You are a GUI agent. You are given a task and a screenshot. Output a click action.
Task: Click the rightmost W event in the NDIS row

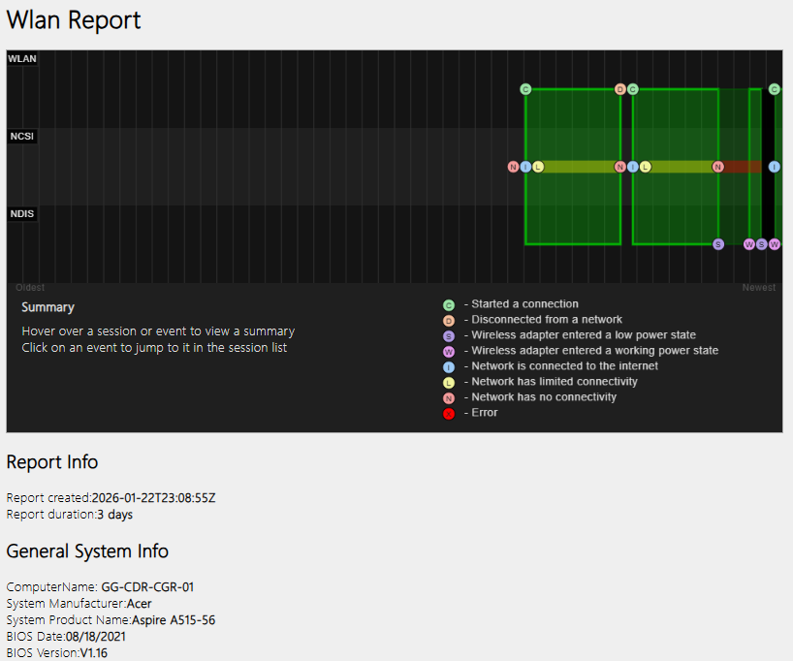[x=775, y=244]
